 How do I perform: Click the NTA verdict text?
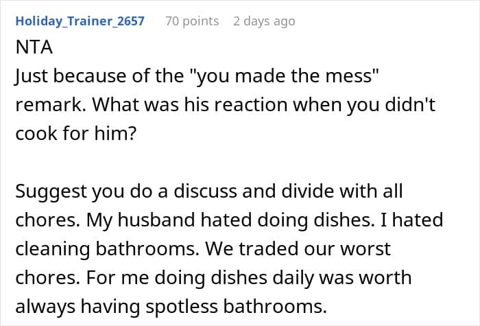point(34,47)
